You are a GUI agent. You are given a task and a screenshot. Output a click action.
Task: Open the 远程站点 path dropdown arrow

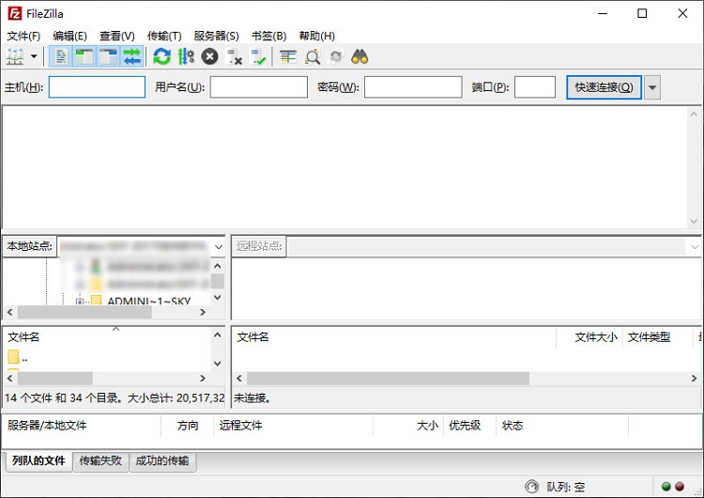[x=695, y=247]
